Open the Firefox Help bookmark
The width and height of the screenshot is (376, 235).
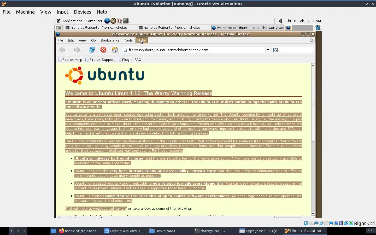pos(70,60)
